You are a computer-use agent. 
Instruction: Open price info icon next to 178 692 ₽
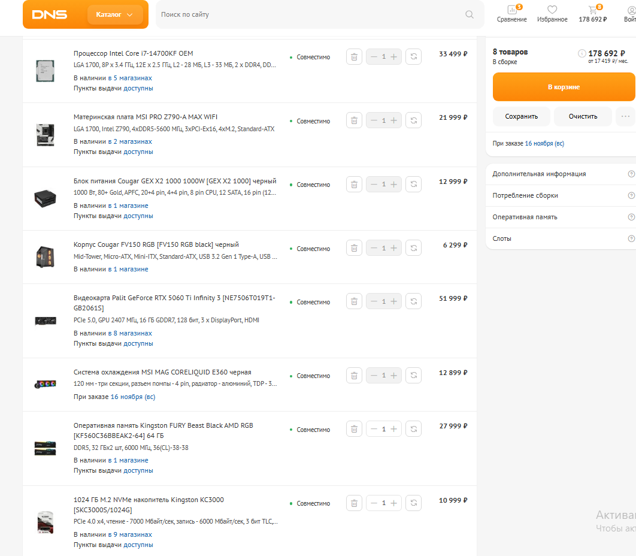click(582, 53)
